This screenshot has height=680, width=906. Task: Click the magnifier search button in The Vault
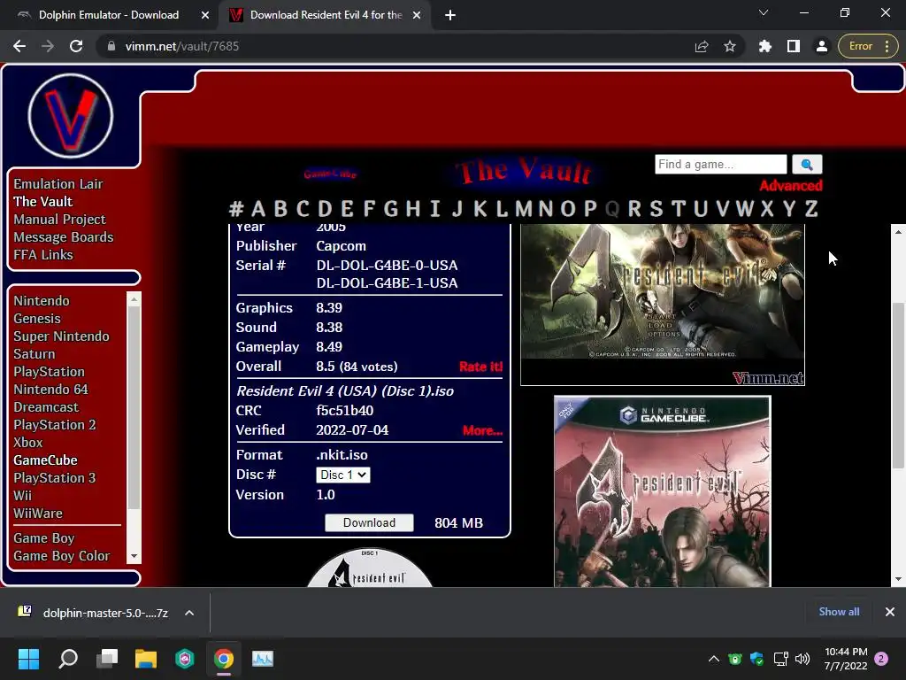[x=807, y=164]
